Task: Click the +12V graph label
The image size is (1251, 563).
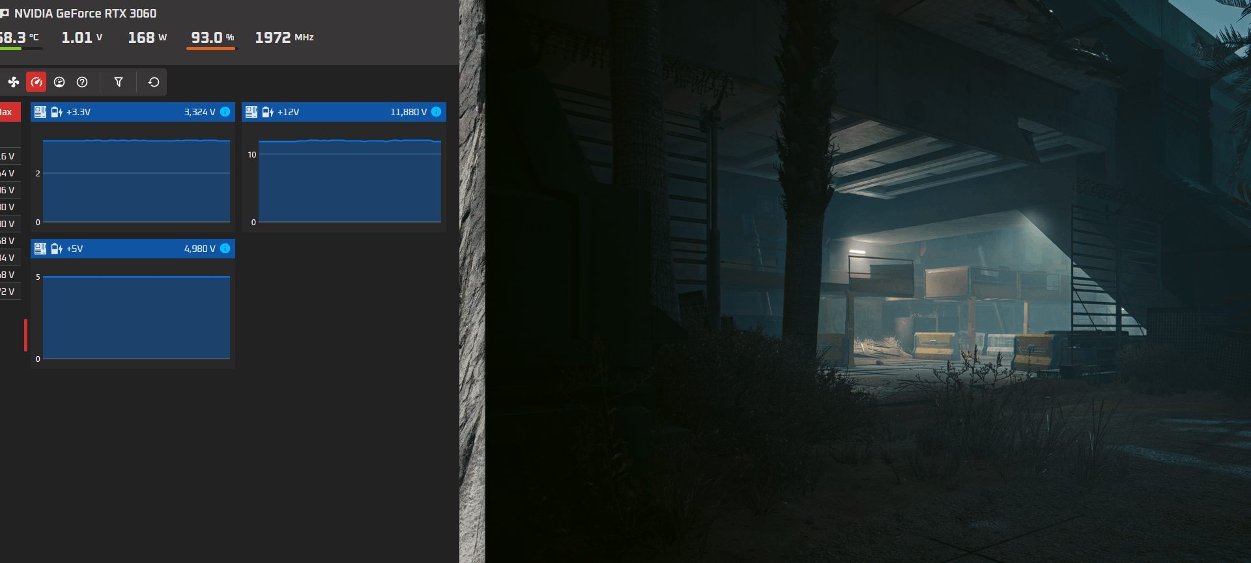Action: (x=289, y=112)
